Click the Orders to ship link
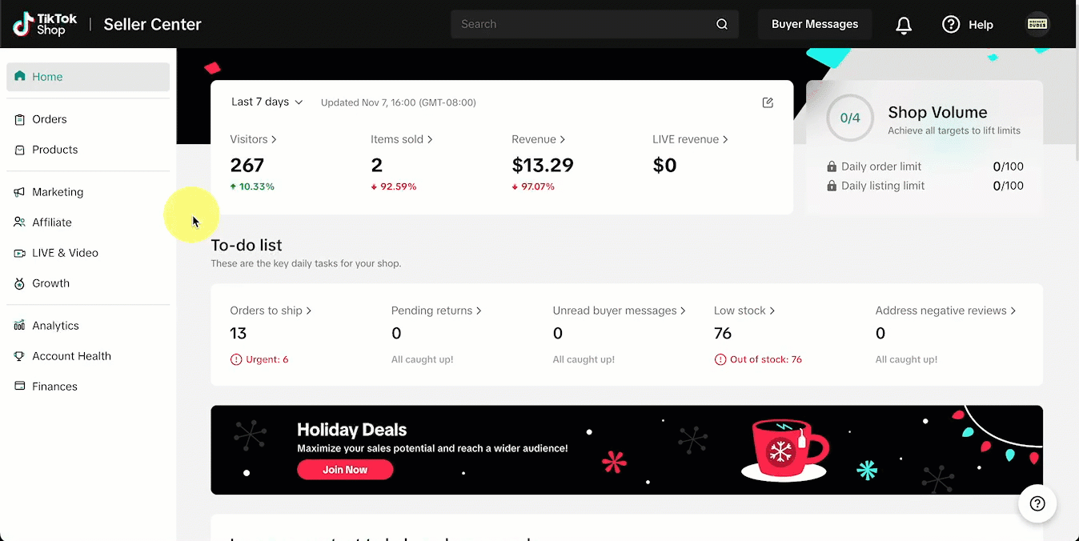This screenshot has height=541, width=1079. (x=271, y=311)
